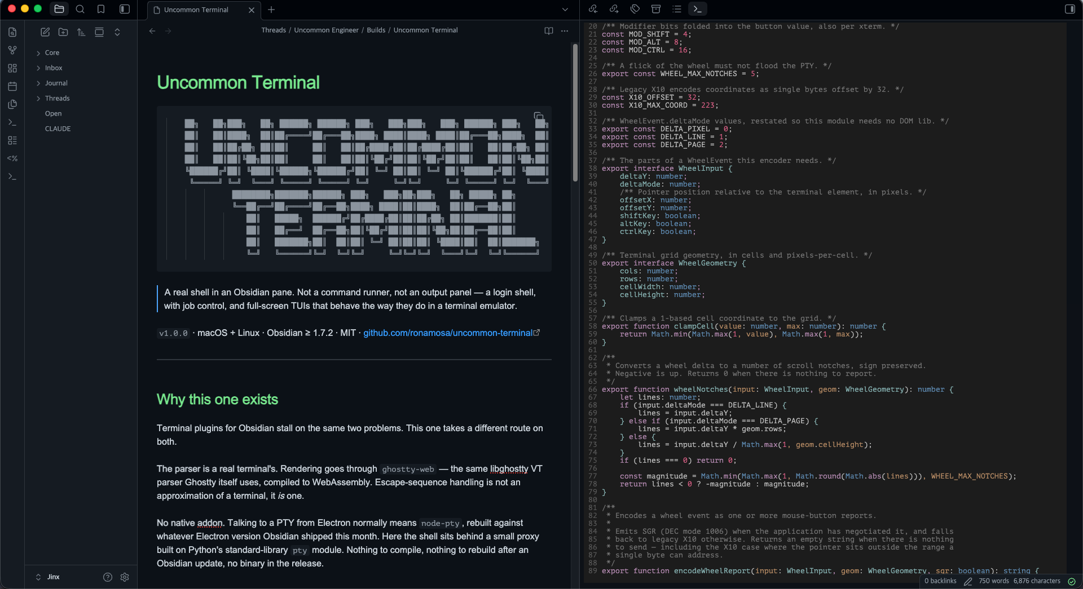Viewport: 1083px width, 589px height.
Task: Open today's daily note calendar icon
Action: (12, 86)
